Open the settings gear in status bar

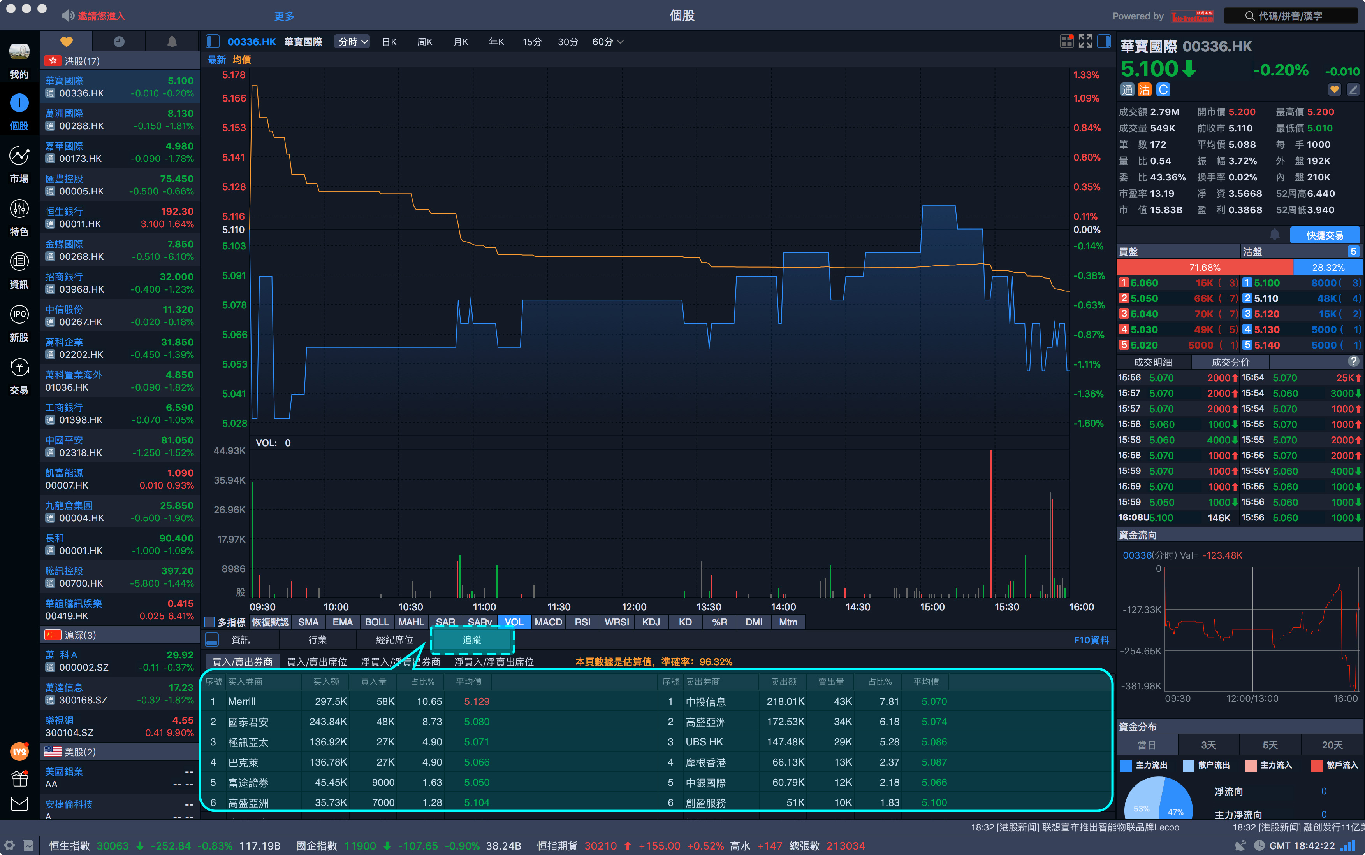pos(10,845)
